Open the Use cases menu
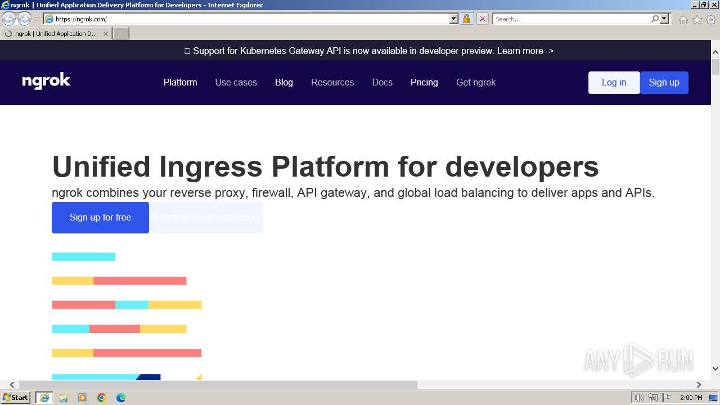720x405 pixels. pyautogui.click(x=236, y=82)
